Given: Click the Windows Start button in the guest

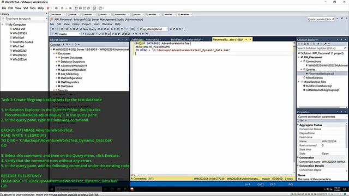Looking at the screenshot, I should 52,189.
